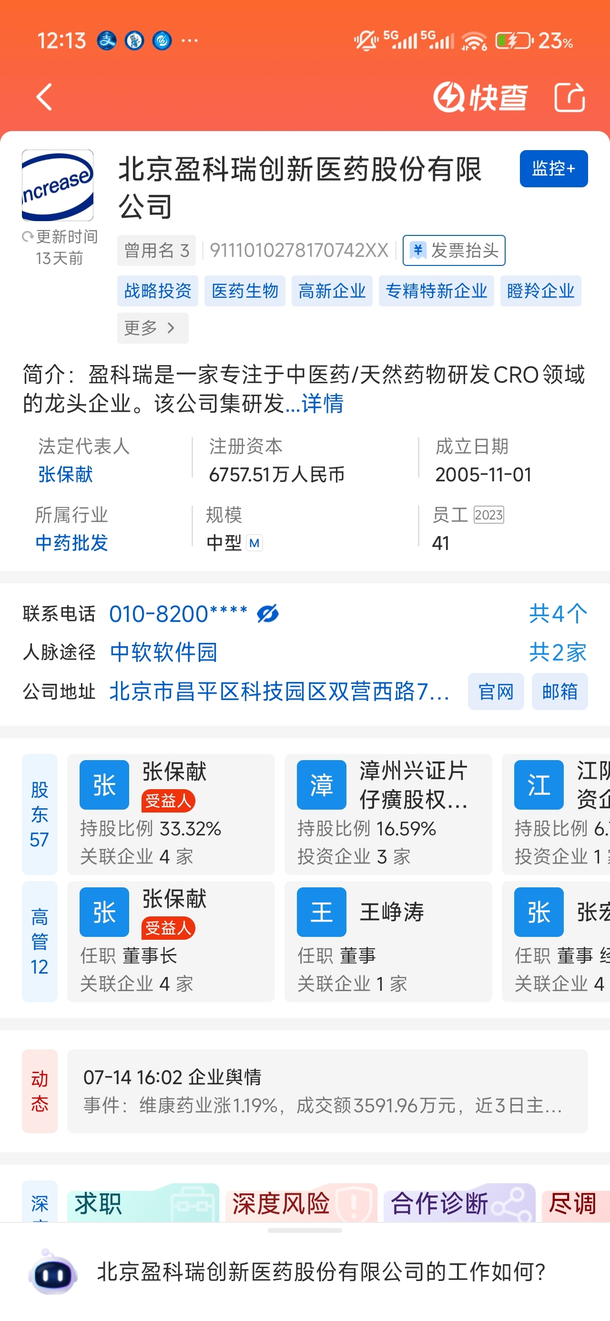Tap founding date 2005-11-01

483,474
